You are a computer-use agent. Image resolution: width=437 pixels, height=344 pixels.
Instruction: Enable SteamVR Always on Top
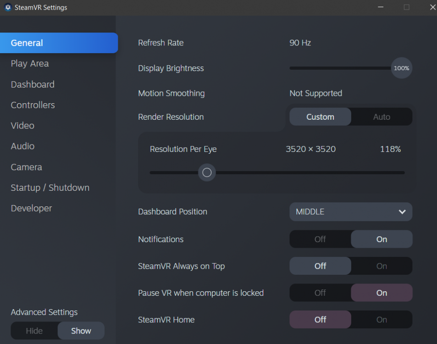pyautogui.click(x=382, y=266)
